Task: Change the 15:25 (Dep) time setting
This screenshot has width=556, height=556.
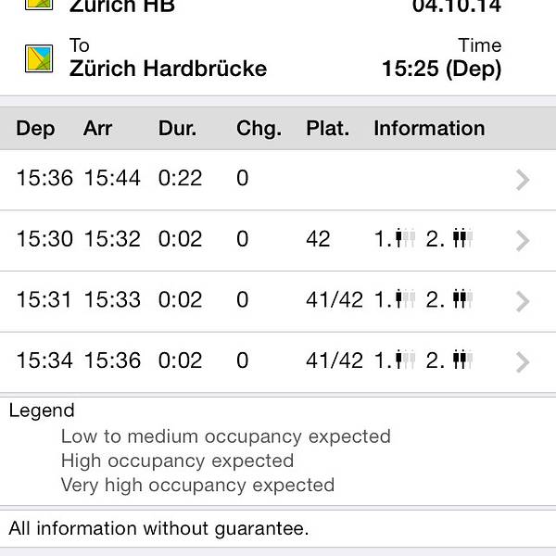Action: tap(441, 68)
